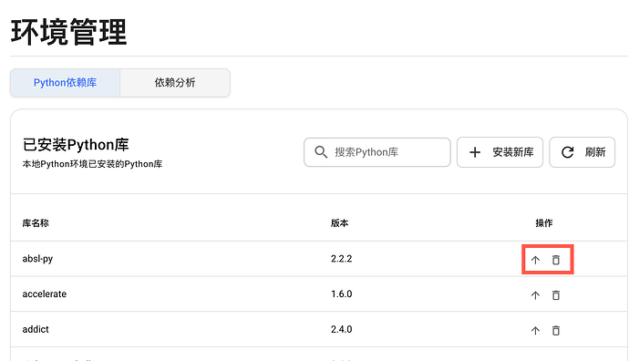Click the 版本 column header
629x361 pixels.
point(339,223)
